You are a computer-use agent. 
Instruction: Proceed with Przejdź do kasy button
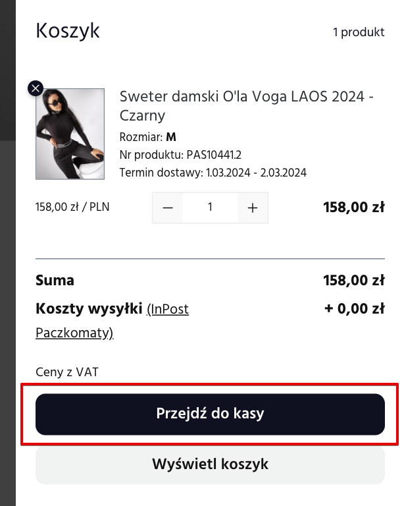pyautogui.click(x=210, y=414)
